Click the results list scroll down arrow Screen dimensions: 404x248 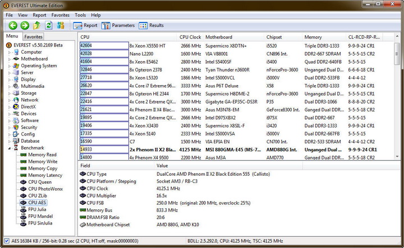coord(397,156)
